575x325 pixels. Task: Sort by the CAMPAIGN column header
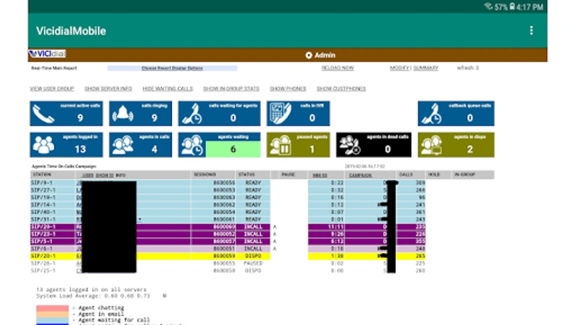[360, 175]
